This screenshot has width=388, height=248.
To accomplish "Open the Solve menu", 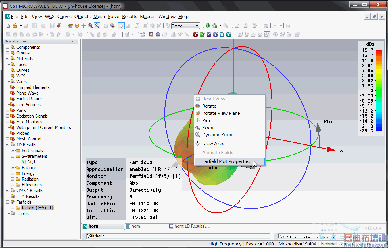I will tap(114, 17).
